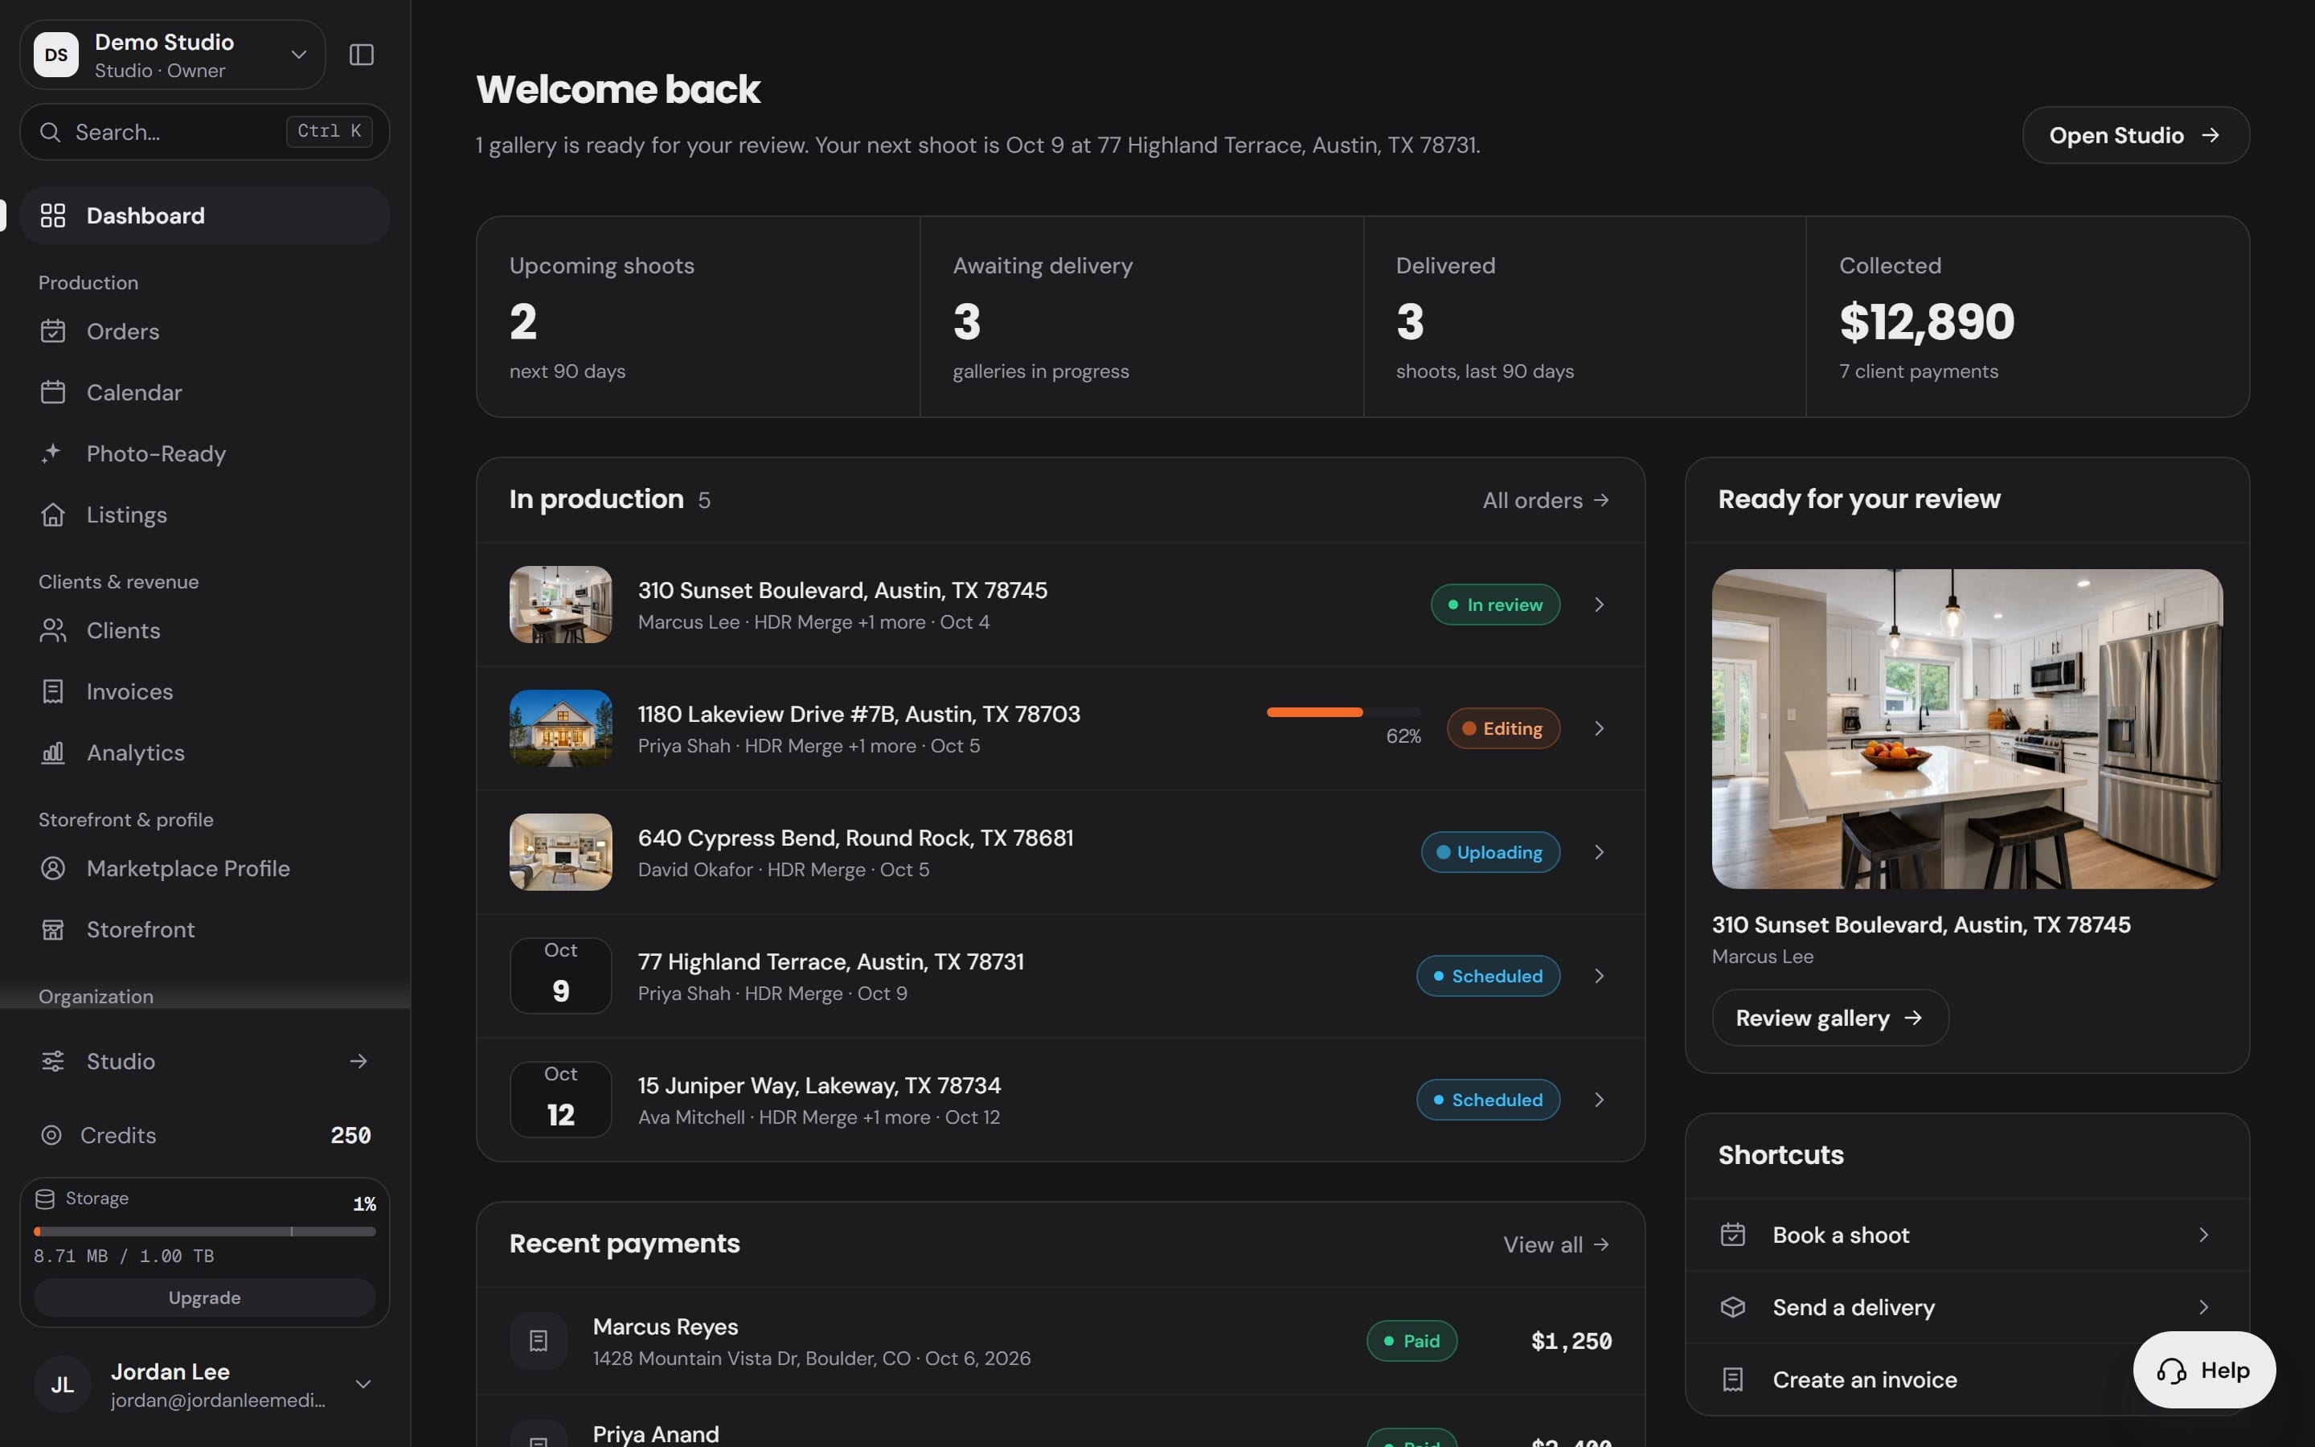
Task: Click the Create an invoice receipt icon
Action: click(x=1732, y=1379)
